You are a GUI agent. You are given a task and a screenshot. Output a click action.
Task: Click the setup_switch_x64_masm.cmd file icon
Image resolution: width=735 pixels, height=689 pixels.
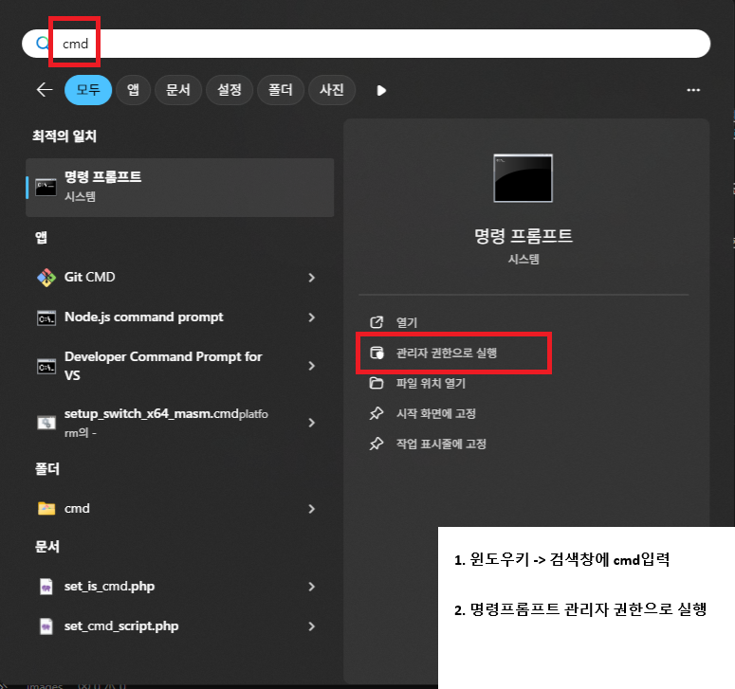point(46,423)
